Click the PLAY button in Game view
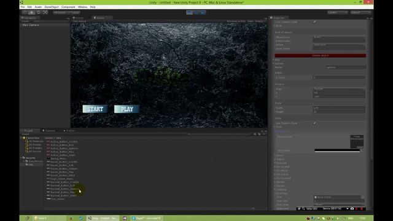 127,109
